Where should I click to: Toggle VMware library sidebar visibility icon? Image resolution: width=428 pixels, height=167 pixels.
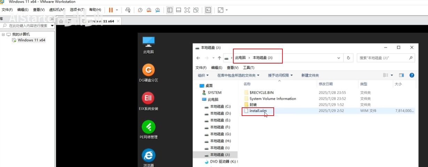170,10
